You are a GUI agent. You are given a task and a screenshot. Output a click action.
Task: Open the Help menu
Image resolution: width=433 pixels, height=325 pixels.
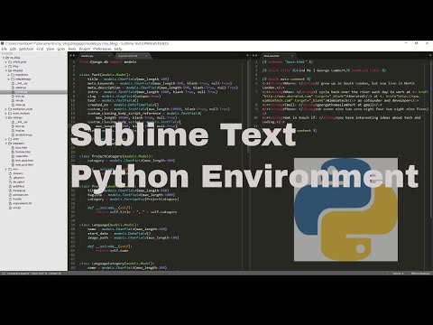pyautogui.click(x=118, y=49)
